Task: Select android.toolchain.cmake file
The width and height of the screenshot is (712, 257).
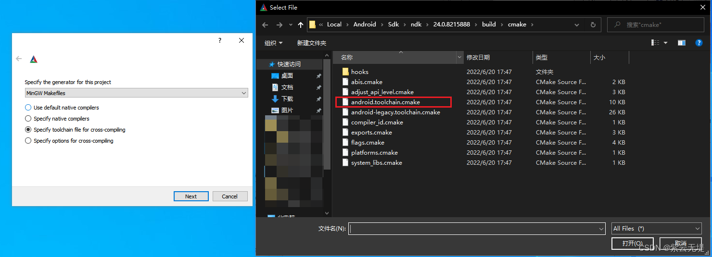Action: [385, 102]
